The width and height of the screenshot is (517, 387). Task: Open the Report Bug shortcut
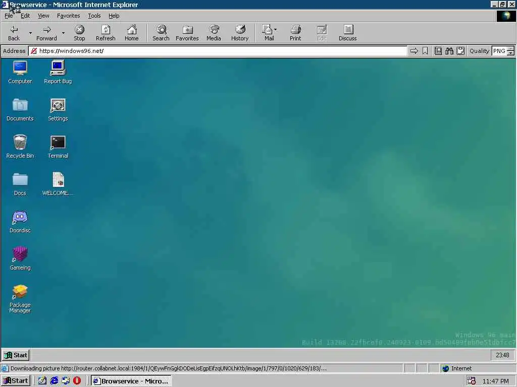click(x=58, y=73)
